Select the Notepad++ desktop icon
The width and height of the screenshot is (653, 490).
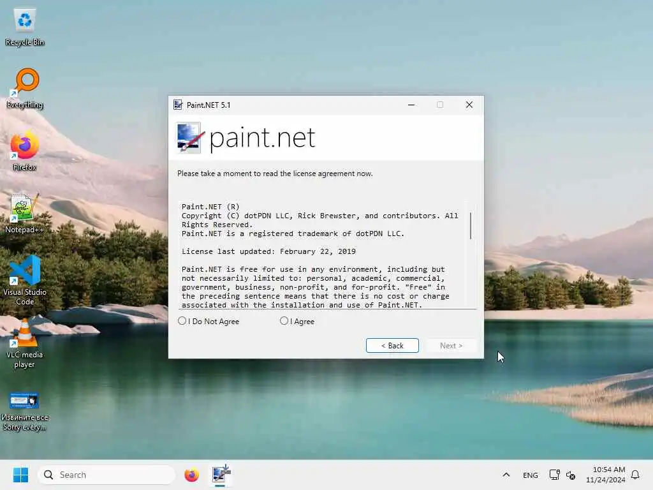tap(25, 214)
